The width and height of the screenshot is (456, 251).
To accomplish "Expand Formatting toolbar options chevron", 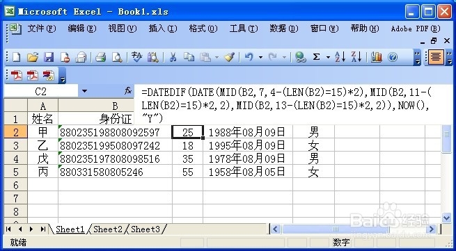I will 450,57.
